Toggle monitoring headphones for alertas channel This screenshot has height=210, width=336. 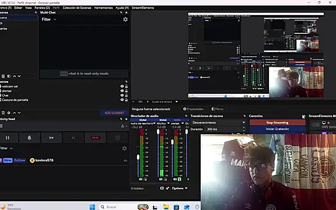tap(179, 179)
